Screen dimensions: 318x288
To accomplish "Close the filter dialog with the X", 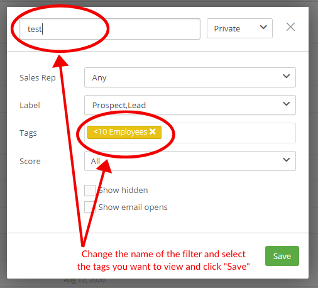I will pyautogui.click(x=290, y=27).
